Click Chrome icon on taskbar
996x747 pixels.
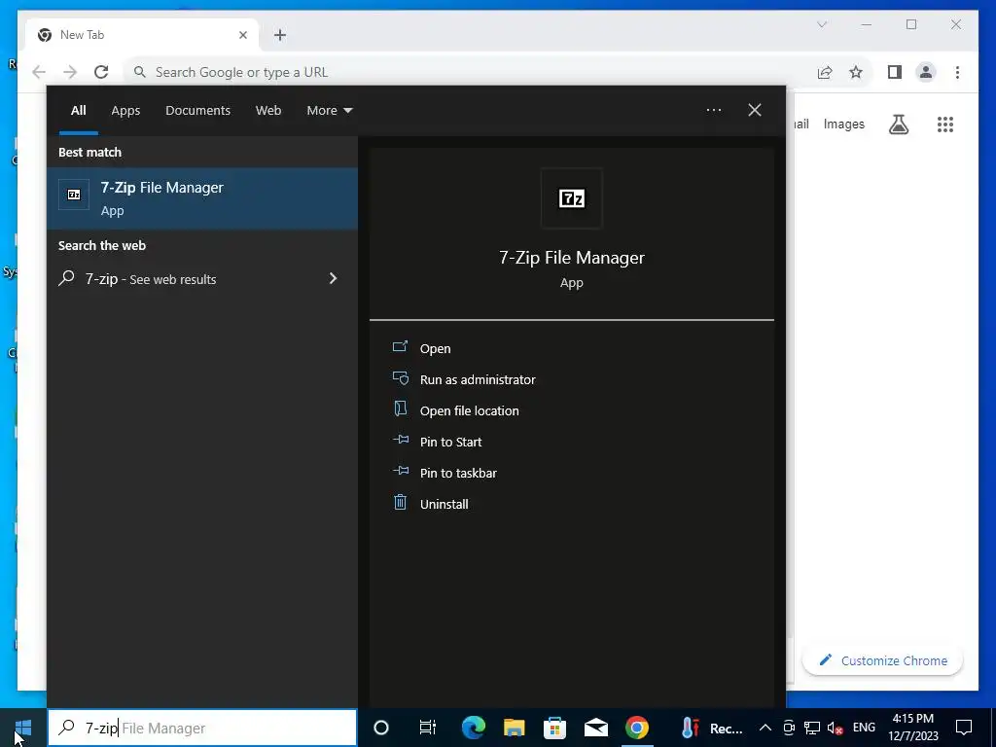(x=636, y=728)
